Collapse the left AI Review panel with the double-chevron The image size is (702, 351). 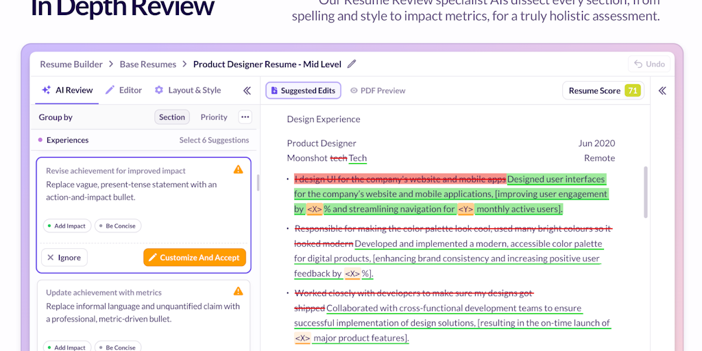tap(247, 90)
